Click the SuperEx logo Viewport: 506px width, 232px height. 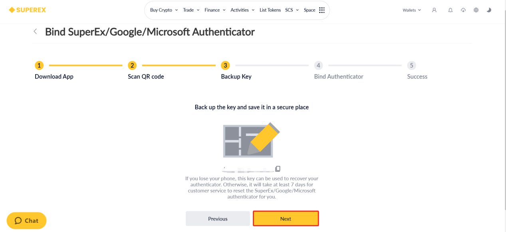click(27, 10)
